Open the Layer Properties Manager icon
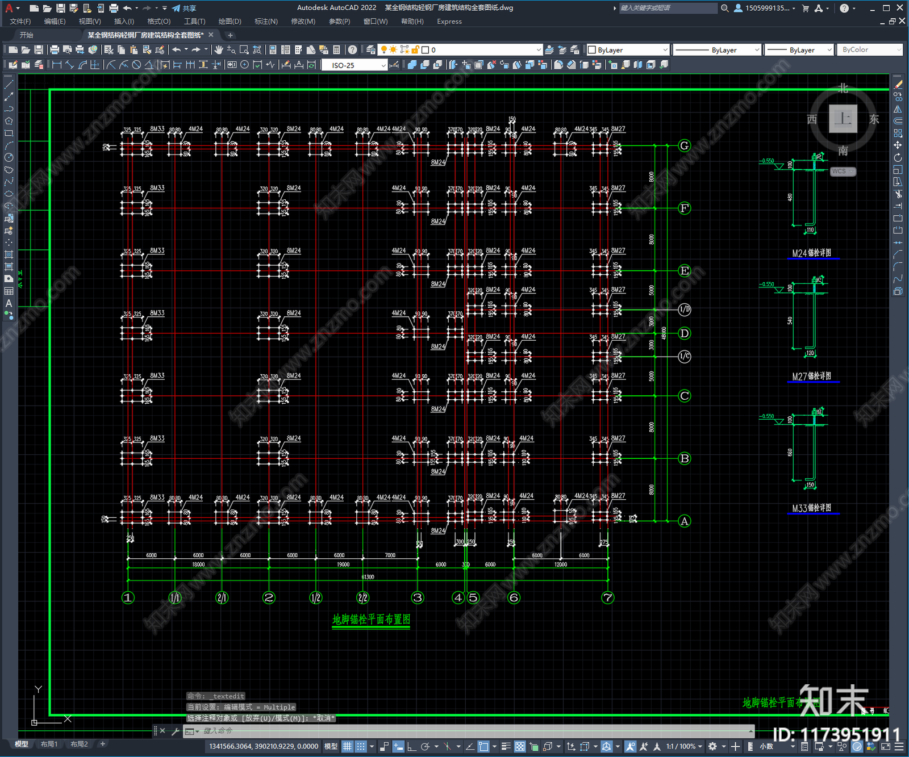This screenshot has height=757, width=909. click(x=371, y=50)
